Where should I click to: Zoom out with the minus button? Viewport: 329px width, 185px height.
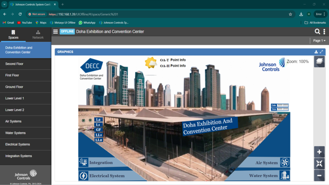(319, 175)
